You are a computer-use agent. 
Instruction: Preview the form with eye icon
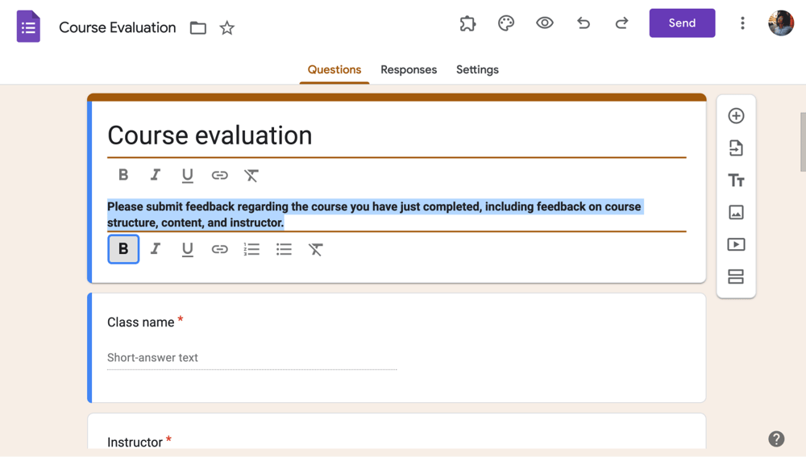click(x=545, y=23)
